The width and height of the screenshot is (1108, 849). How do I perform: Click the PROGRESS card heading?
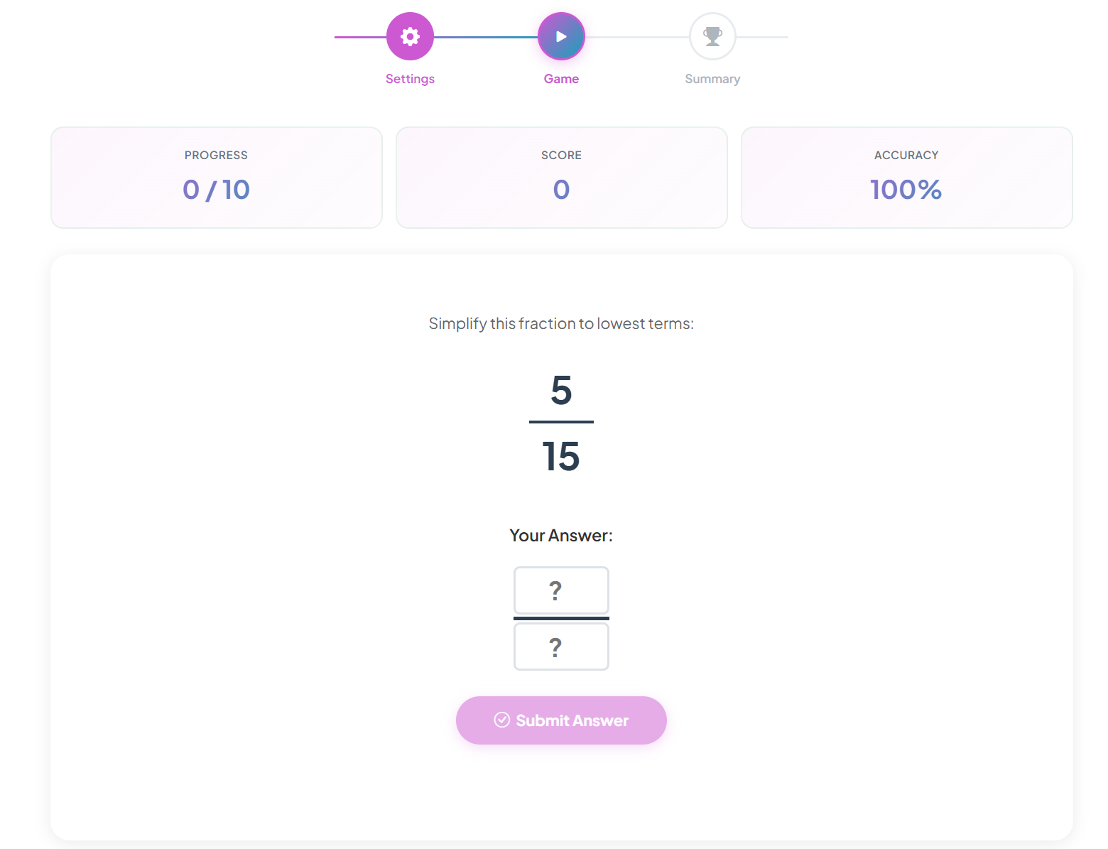click(x=216, y=155)
